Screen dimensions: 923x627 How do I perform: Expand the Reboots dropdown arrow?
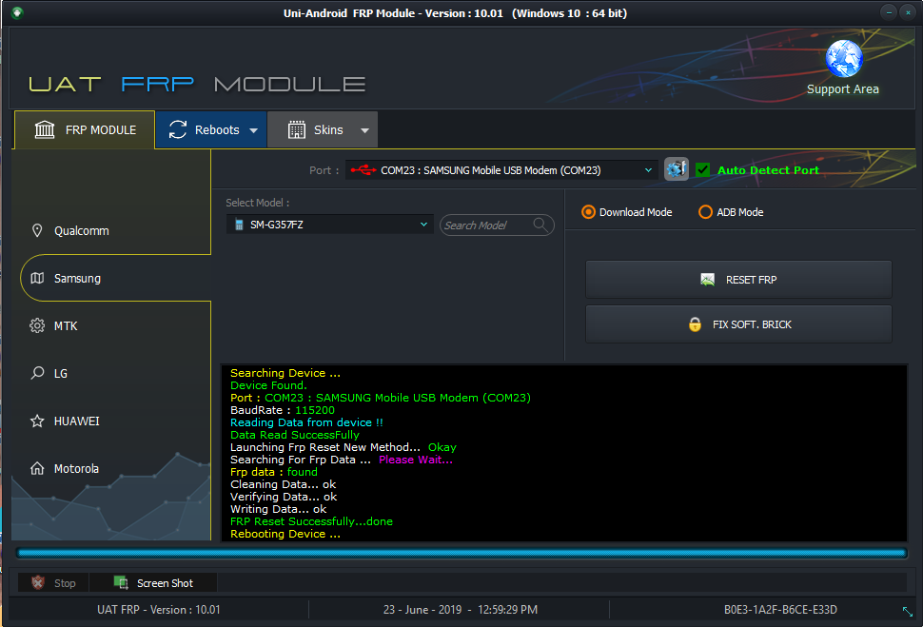point(254,130)
